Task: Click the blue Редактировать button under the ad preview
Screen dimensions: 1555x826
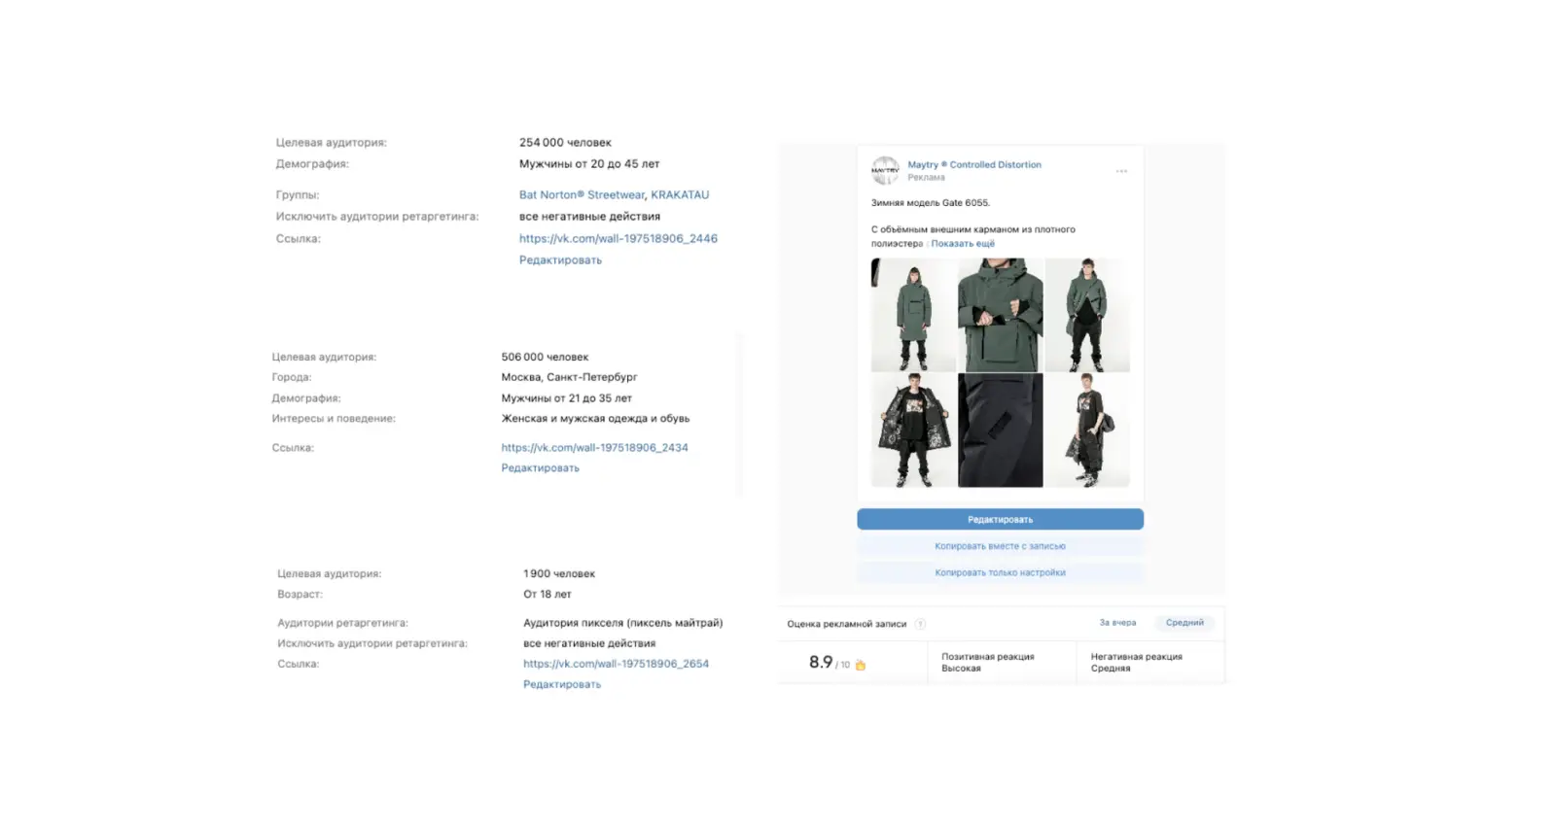Action: 1000,519
